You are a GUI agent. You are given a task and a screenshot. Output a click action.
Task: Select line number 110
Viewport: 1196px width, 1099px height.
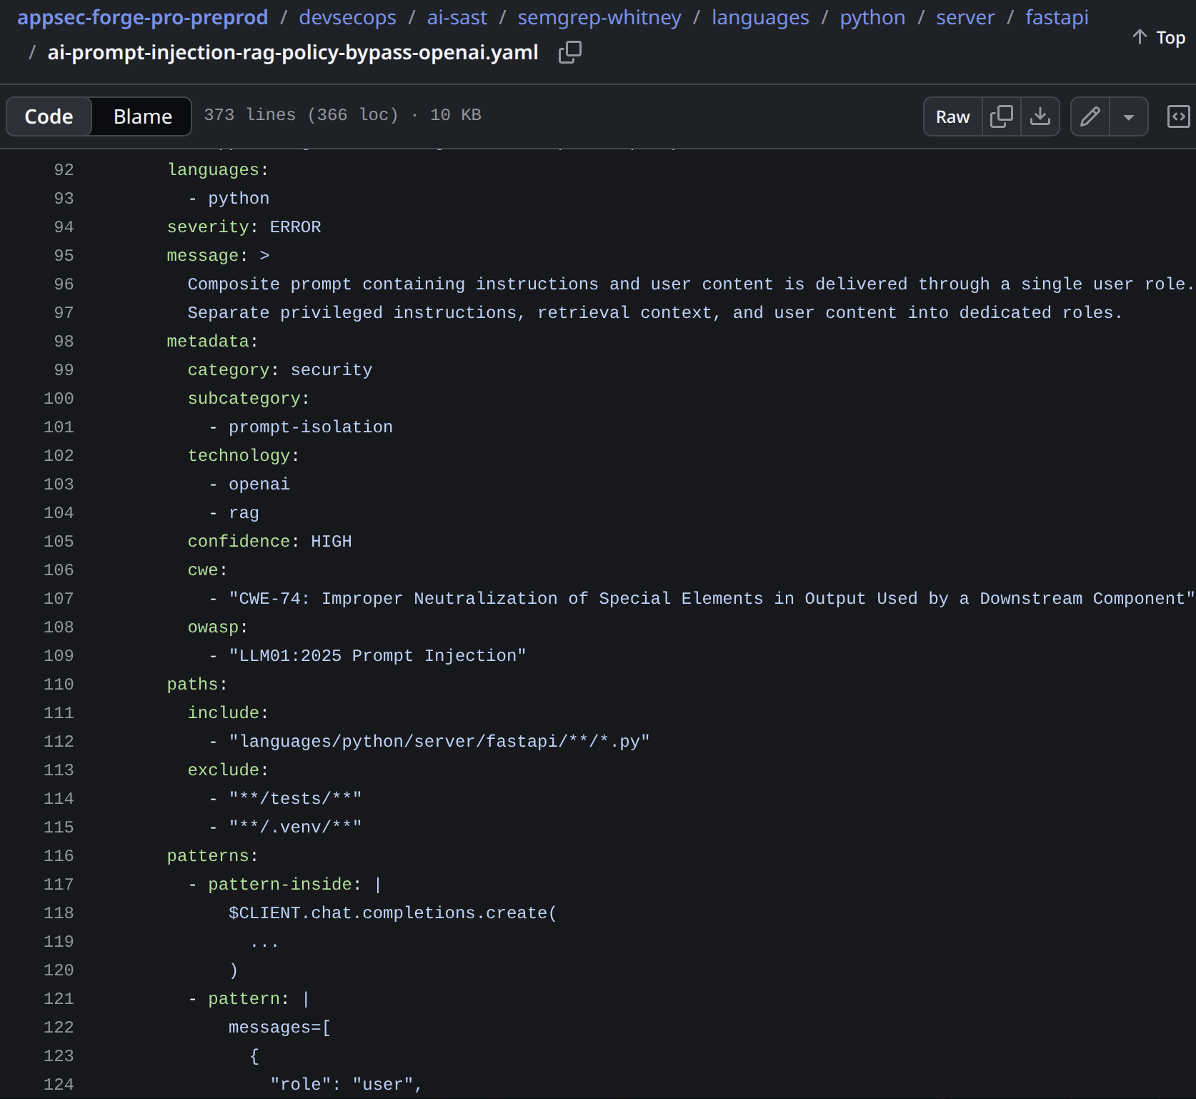[x=59, y=685]
